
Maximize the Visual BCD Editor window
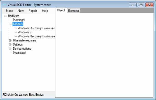(141, 5)
